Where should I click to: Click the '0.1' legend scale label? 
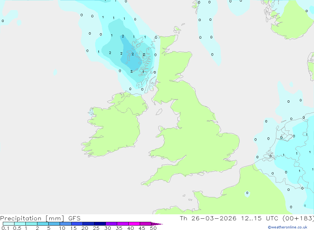click(5, 228)
